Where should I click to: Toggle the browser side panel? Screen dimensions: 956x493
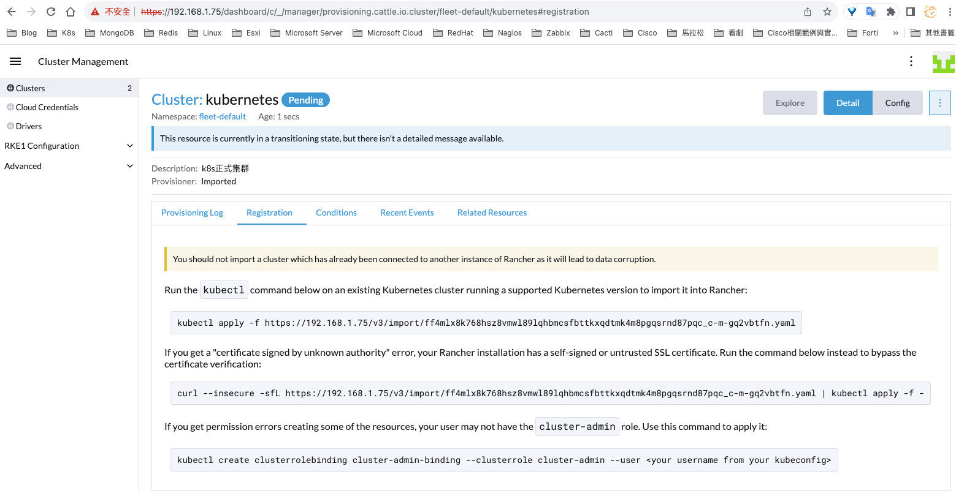pos(911,12)
